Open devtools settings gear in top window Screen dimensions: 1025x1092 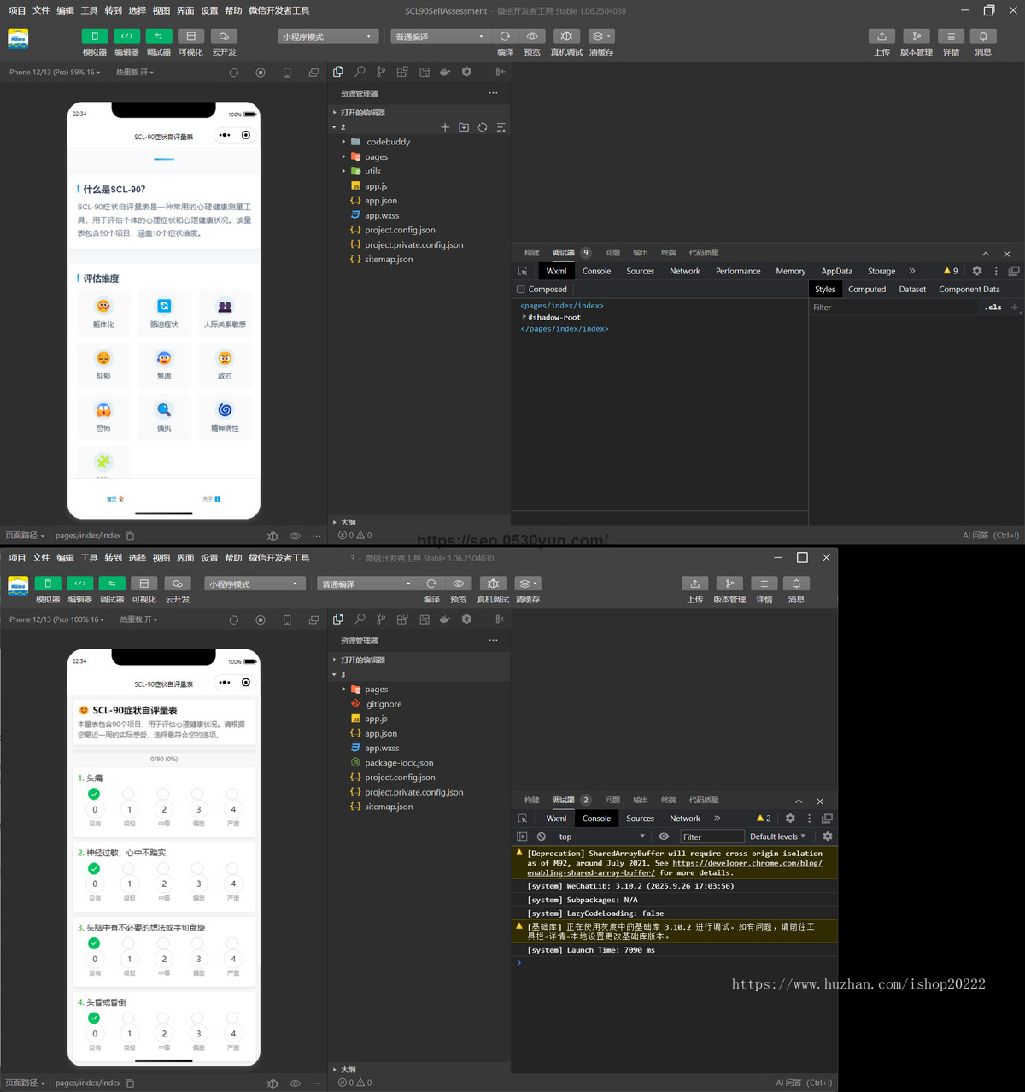coord(977,271)
